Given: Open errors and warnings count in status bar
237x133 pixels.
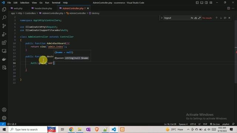Looking at the screenshot, I should click(x=12, y=124).
